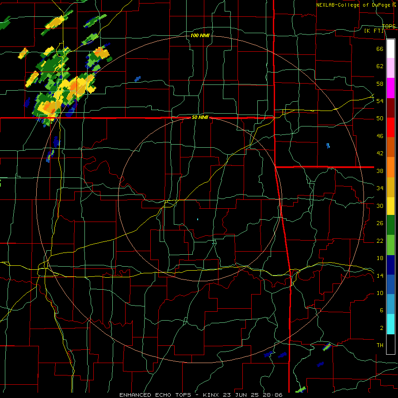Click the navy 22K ft legend swatch
Image resolution: width=398 pixels, height=398 pixels.
(390, 265)
